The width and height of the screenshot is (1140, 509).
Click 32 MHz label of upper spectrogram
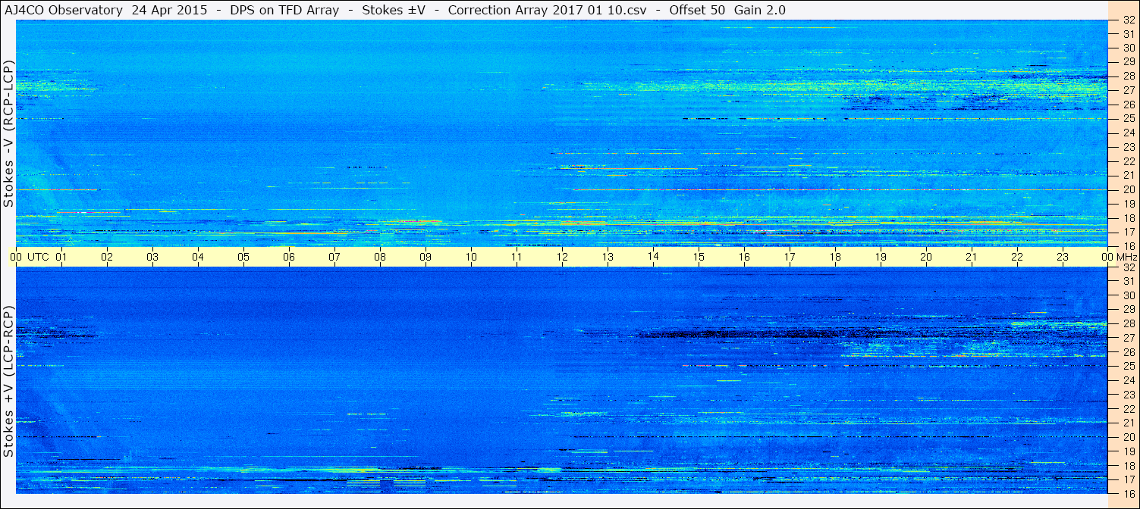(x=1128, y=20)
